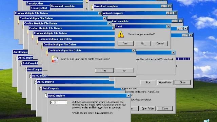This screenshot has height=122, width=217.
Task: Click the AutoComplete field containing 81237
Action: (x=59, y=102)
